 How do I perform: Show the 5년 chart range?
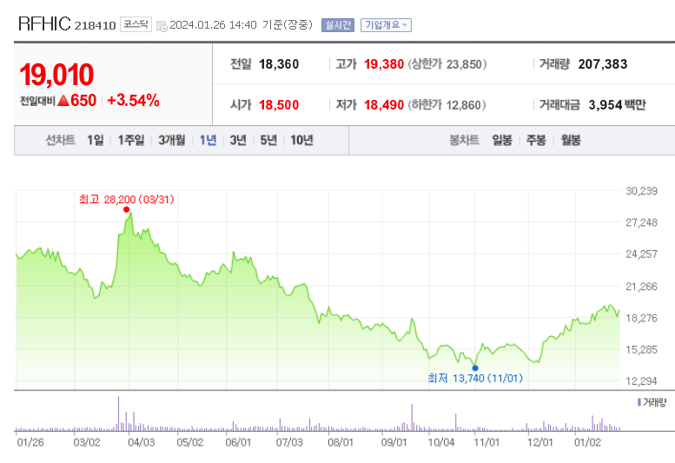(x=268, y=140)
